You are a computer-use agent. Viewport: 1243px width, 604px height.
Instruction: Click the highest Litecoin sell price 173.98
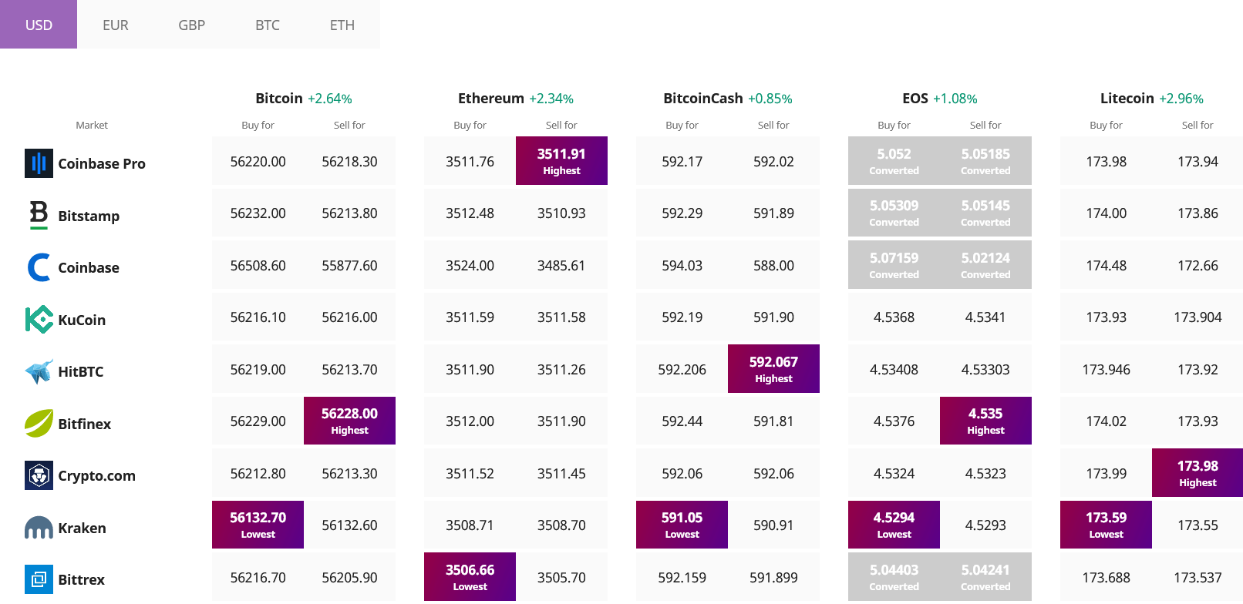click(x=1198, y=473)
